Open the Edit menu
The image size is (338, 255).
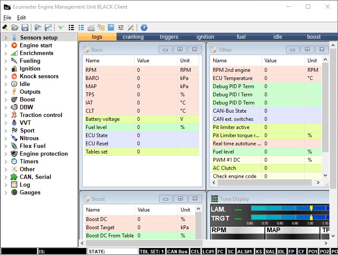[x=22, y=18]
